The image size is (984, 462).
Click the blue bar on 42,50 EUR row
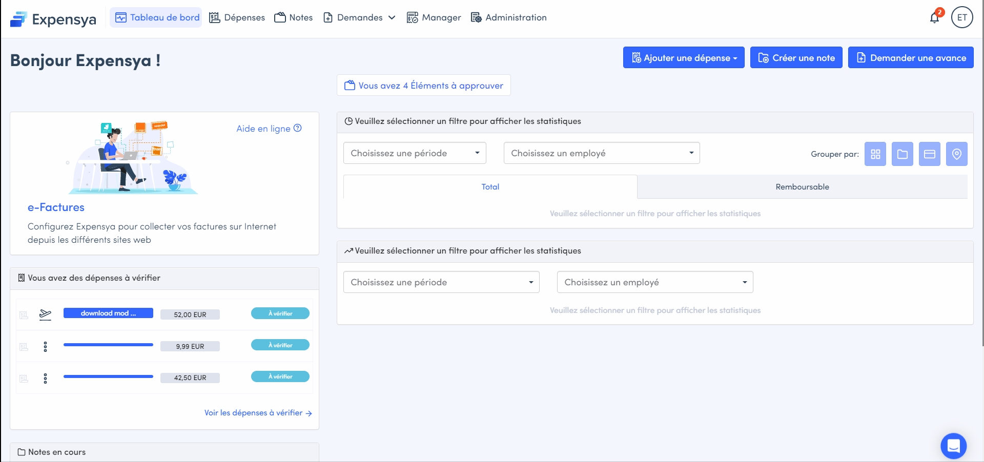click(108, 376)
